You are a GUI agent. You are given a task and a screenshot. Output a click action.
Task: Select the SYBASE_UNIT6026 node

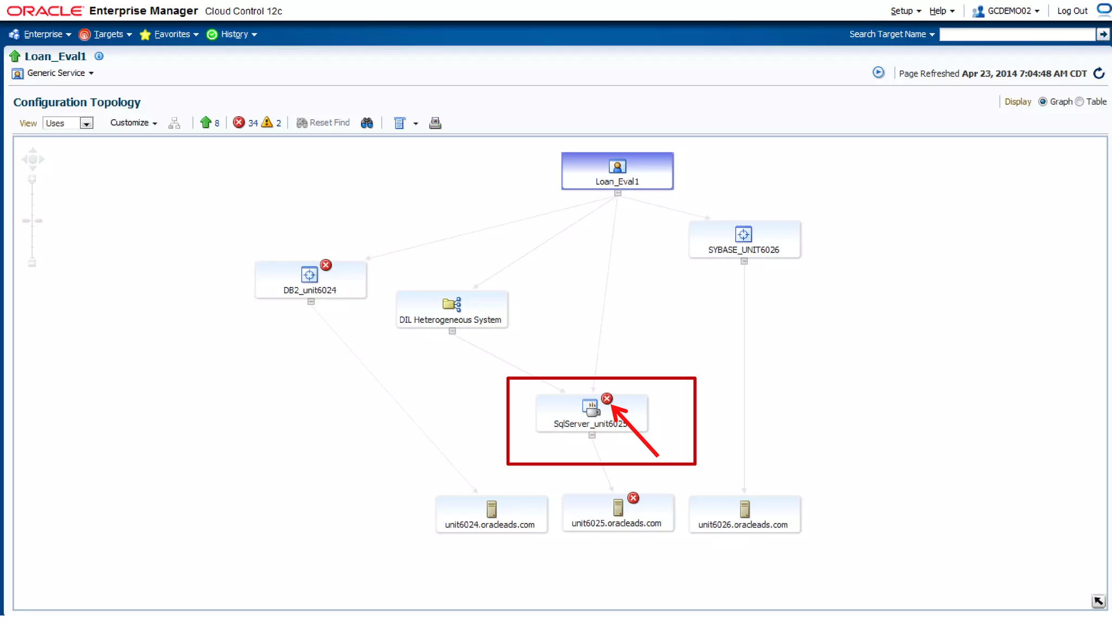coord(744,239)
